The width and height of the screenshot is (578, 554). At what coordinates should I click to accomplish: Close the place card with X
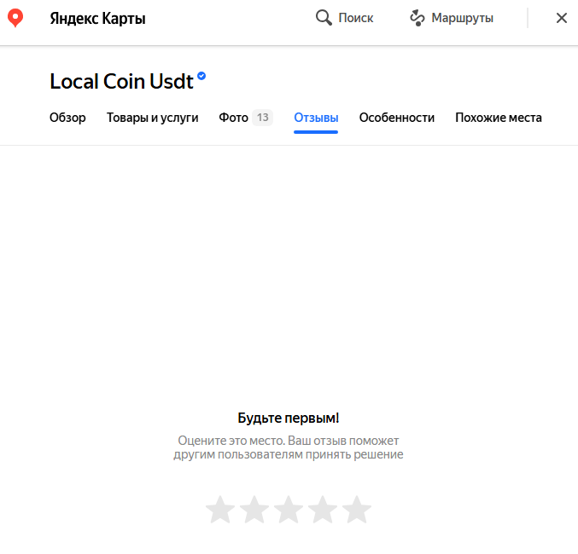point(562,18)
